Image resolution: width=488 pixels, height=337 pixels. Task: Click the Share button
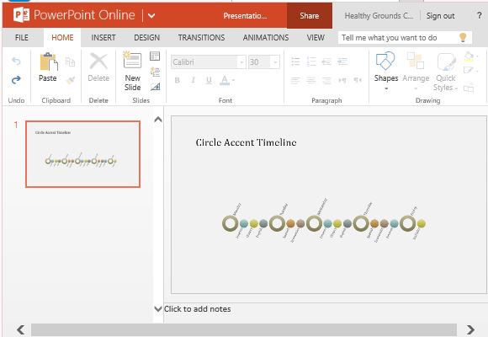pos(310,16)
